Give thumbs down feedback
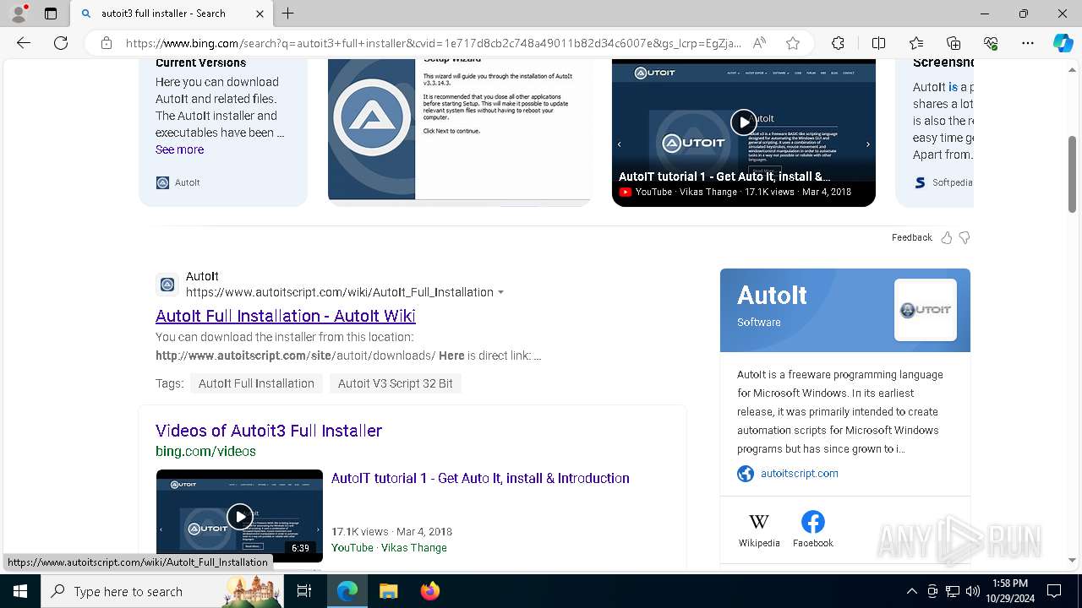Screen dimensions: 1082x608 coord(965,237)
